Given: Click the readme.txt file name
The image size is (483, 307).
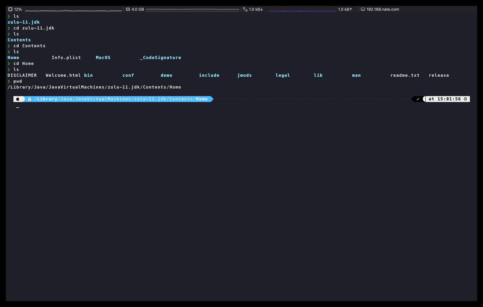Looking at the screenshot, I should 405,75.
